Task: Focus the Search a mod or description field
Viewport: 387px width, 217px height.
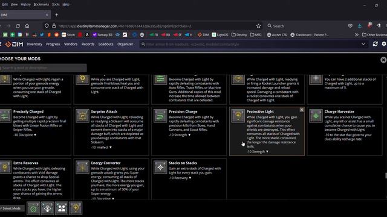Action: pos(43,68)
